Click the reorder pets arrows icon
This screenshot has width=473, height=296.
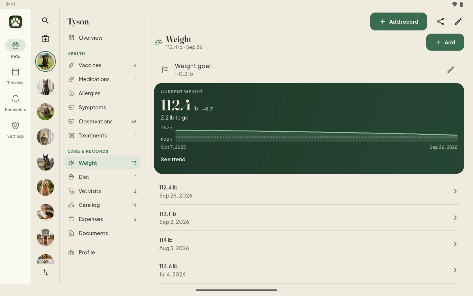point(45,272)
